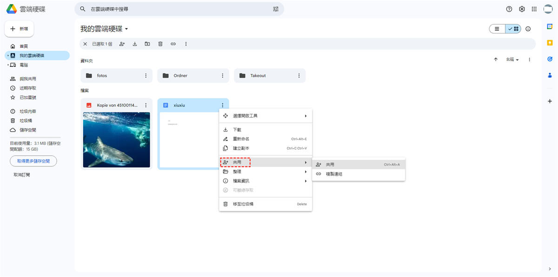Expand 整理 submenu in context menu
The width and height of the screenshot is (558, 277).
pyautogui.click(x=266, y=171)
